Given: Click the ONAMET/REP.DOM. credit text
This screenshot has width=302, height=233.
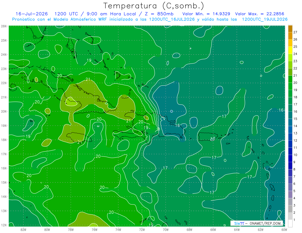Looking at the screenshot, I should click(265, 223).
